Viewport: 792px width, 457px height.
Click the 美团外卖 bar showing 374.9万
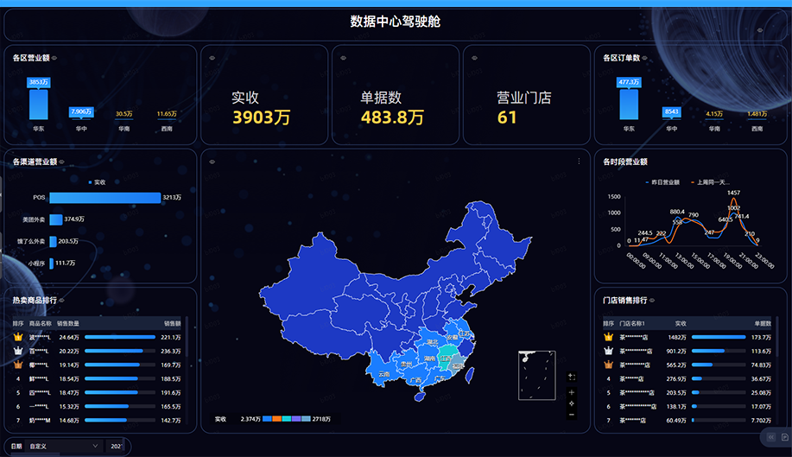click(x=56, y=219)
